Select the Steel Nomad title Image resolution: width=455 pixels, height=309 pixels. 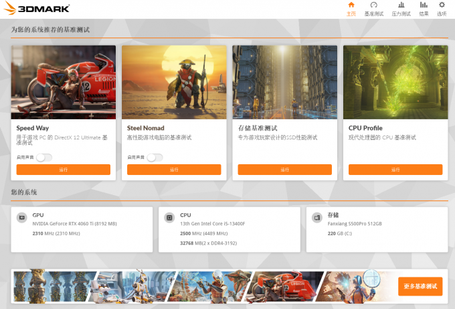click(x=146, y=128)
